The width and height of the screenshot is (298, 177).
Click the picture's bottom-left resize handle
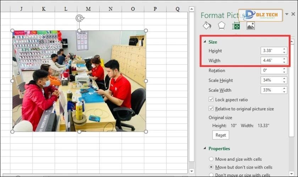tap(12, 132)
